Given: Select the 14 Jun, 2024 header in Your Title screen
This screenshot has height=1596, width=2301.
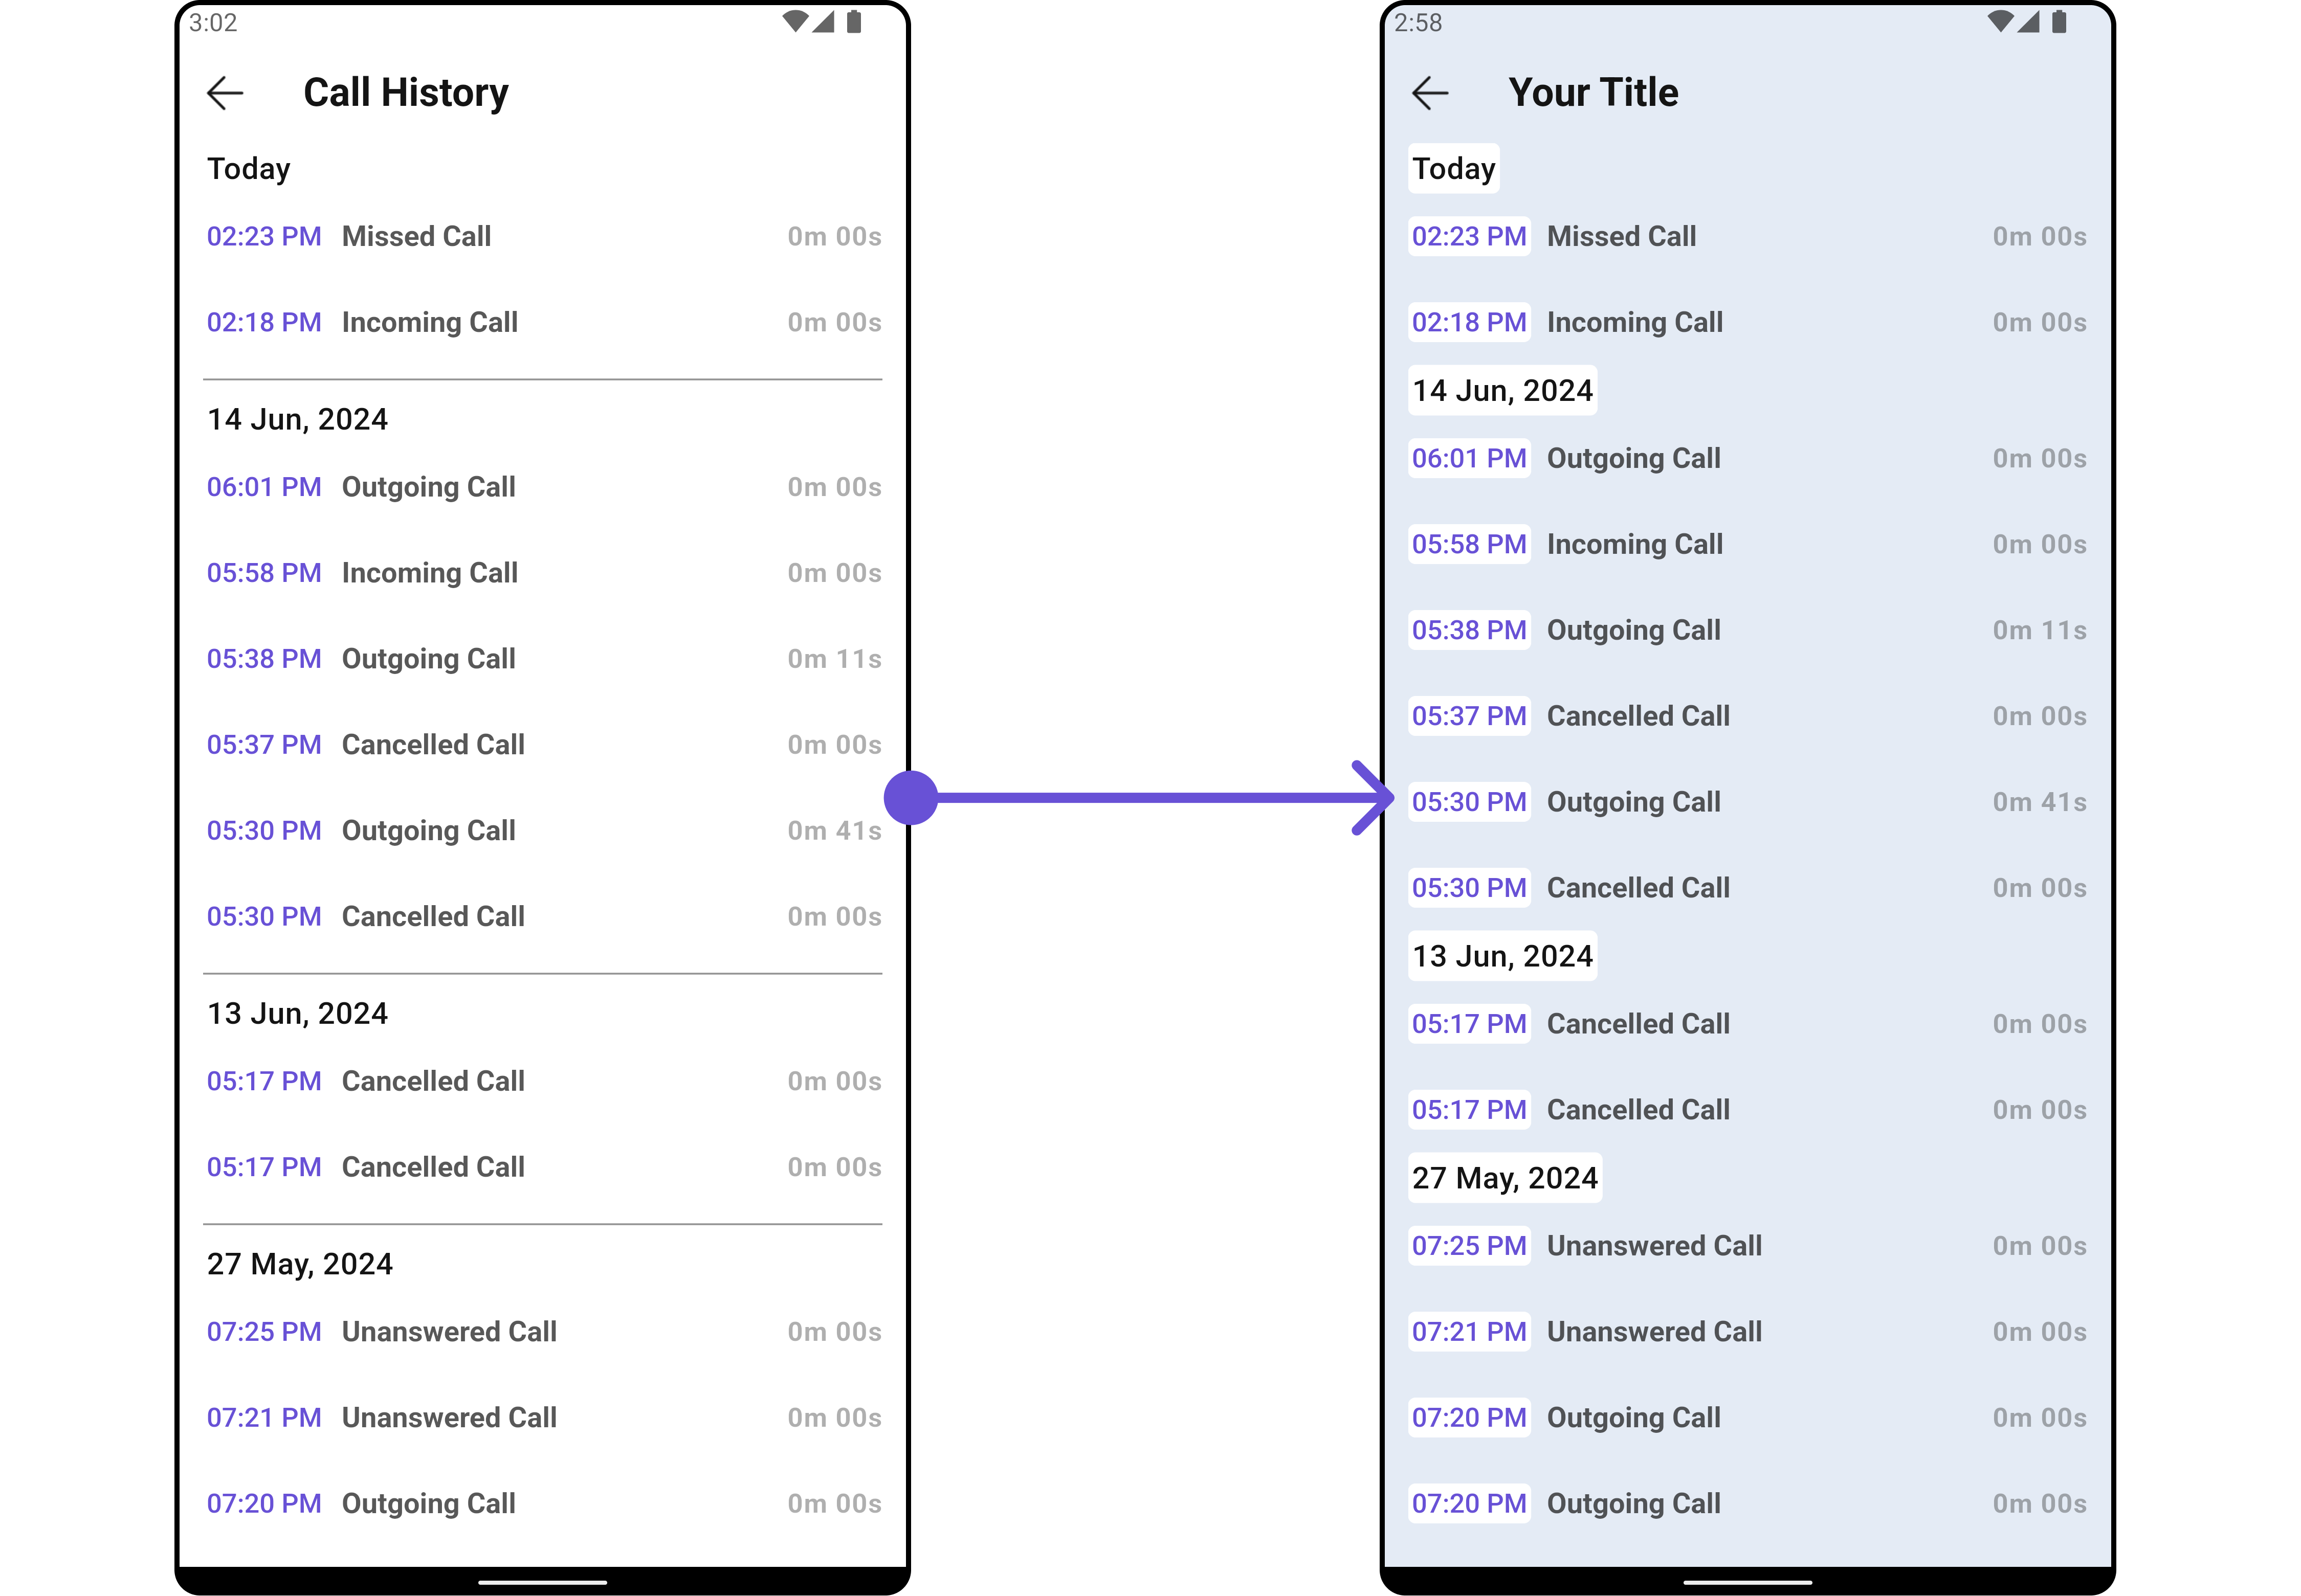Looking at the screenshot, I should pyautogui.click(x=1501, y=391).
